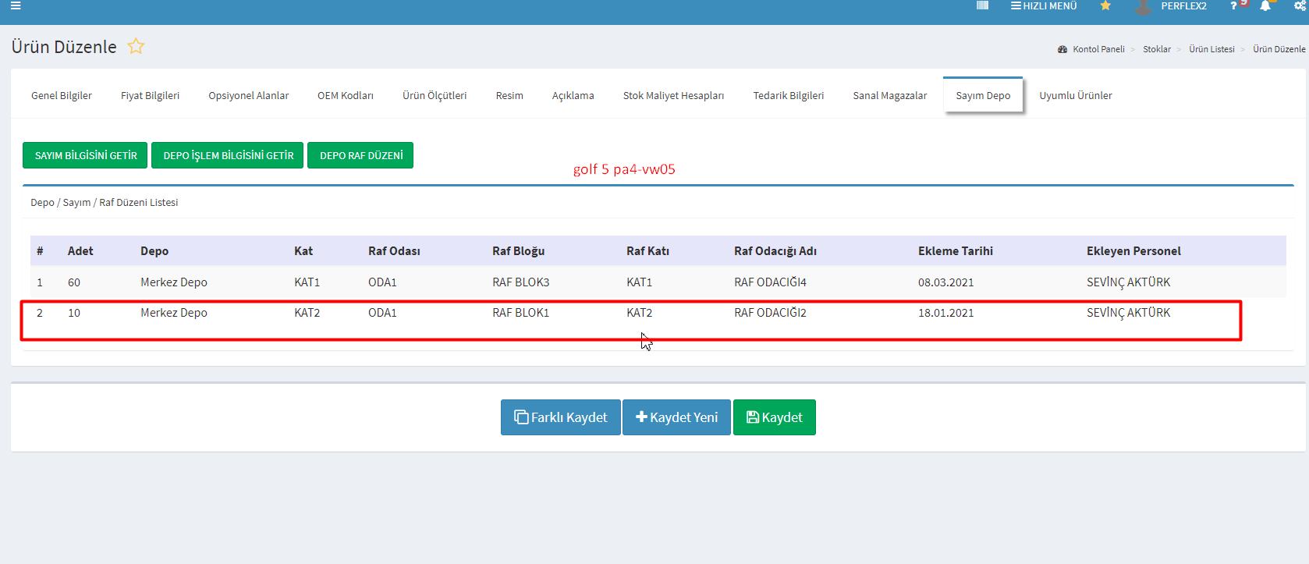Click the PERFLEX2 user avatar
This screenshot has height=564, width=1309.
pos(1143,7)
